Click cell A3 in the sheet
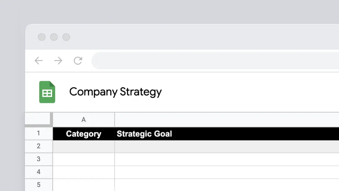This screenshot has height=191, width=339. (84, 159)
